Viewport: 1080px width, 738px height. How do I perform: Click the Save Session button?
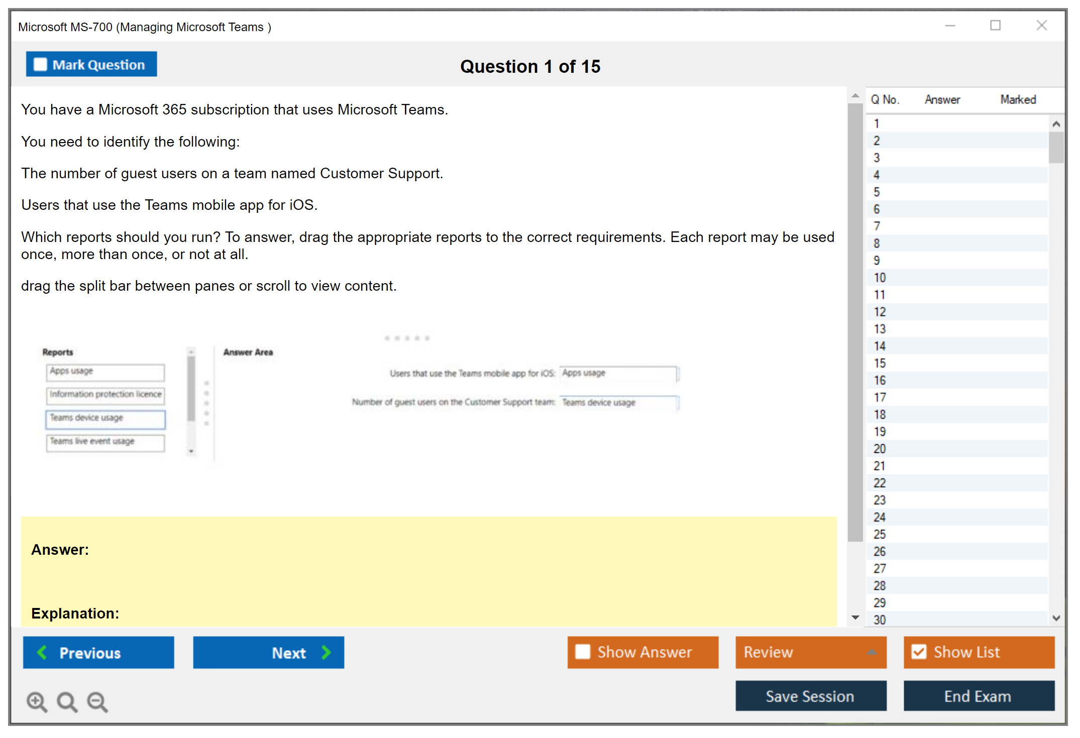(x=810, y=696)
